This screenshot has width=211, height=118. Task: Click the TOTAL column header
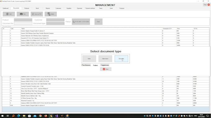click(201, 29)
